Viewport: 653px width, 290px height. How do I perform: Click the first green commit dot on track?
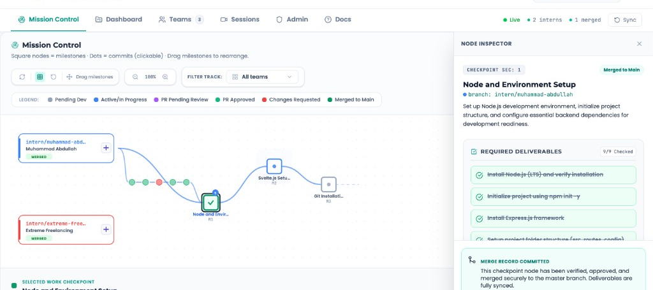pos(131,182)
